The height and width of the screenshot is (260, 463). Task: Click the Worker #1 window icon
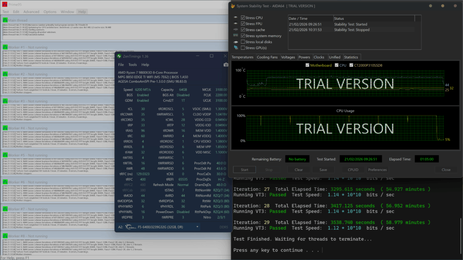5,47
